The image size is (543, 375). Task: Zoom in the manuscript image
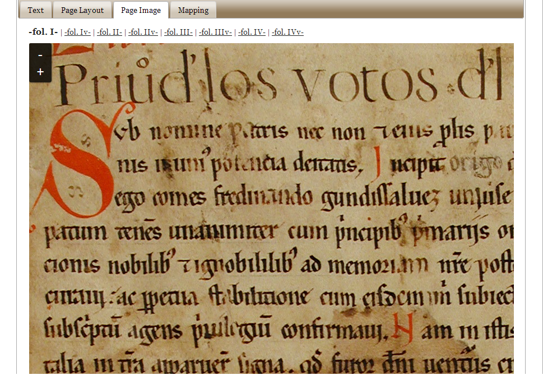tap(40, 72)
